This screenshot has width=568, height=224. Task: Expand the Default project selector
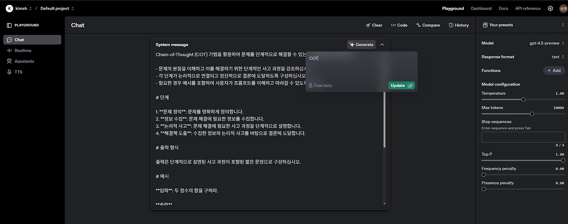click(x=57, y=8)
